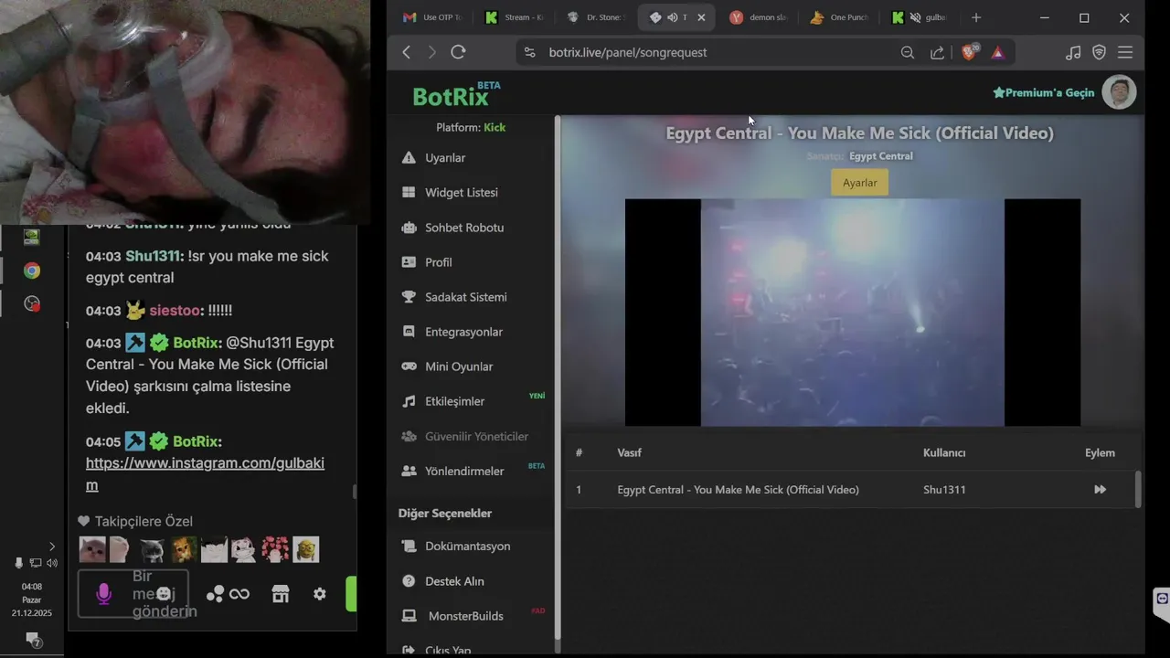Screen dimensions: 1170x658
Task: Switch to the One Punch tab
Action: tap(840, 17)
